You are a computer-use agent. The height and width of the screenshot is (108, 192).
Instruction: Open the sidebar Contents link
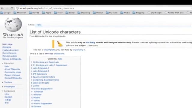(x=7, y=47)
